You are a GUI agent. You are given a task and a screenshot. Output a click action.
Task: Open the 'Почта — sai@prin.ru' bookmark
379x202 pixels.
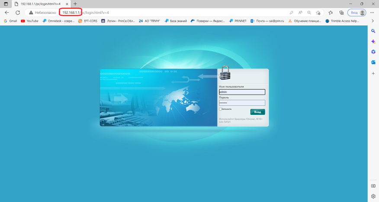point(267,21)
